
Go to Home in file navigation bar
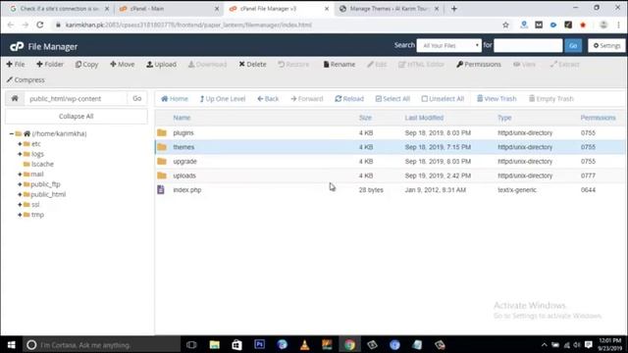175,98
